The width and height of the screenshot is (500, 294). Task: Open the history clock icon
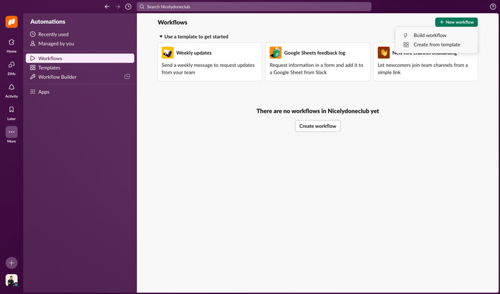tap(128, 7)
